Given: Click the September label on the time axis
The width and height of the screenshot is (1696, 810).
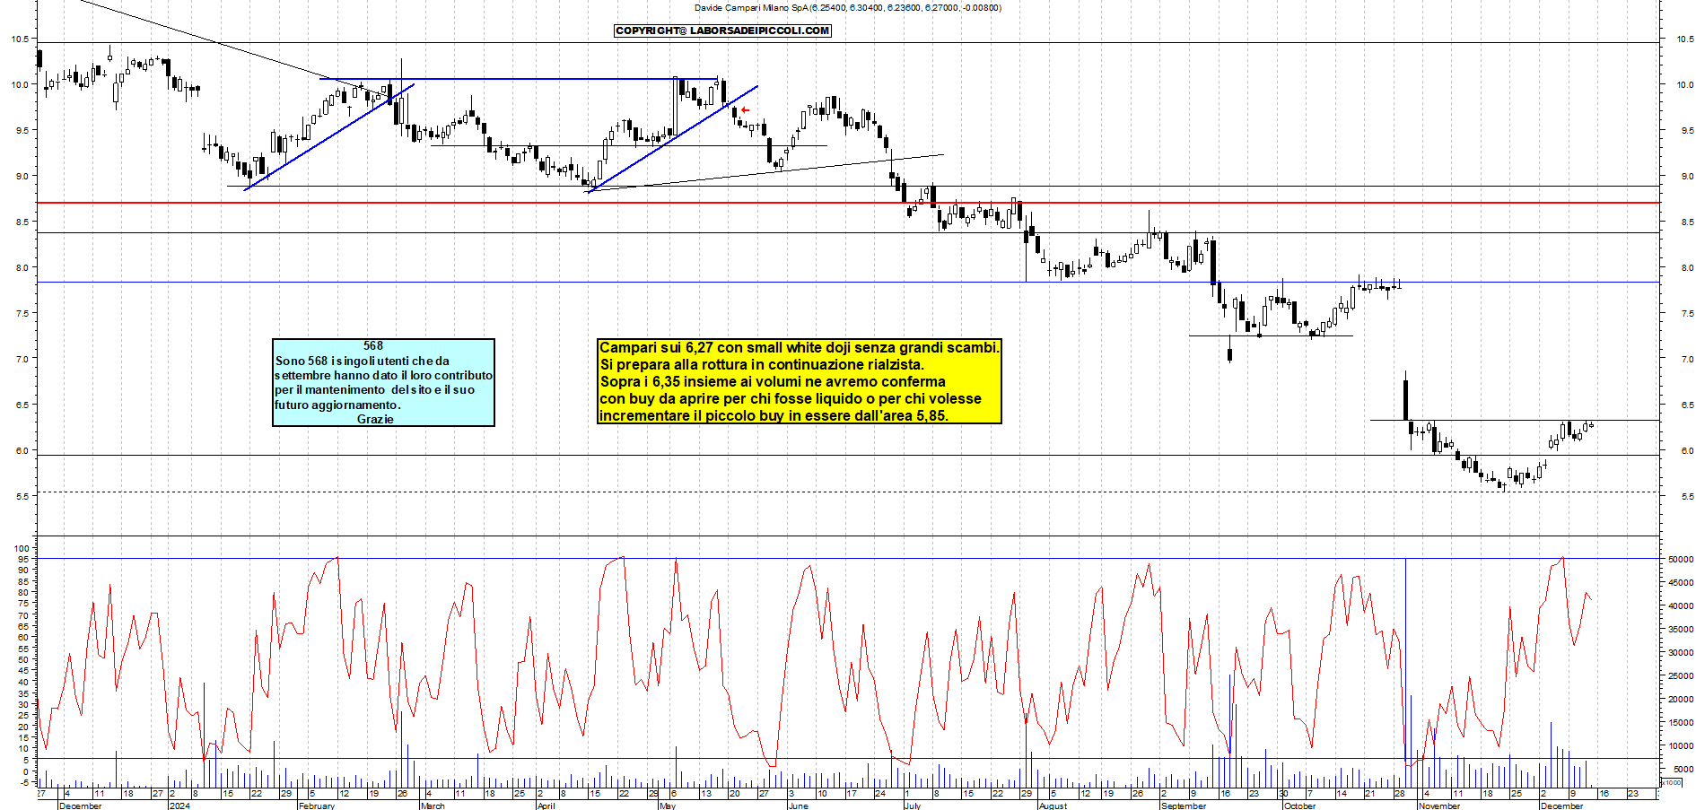Looking at the screenshot, I should point(1184,806).
